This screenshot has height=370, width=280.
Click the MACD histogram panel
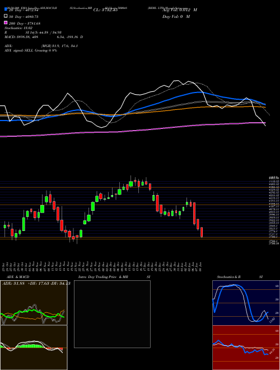(34, 348)
